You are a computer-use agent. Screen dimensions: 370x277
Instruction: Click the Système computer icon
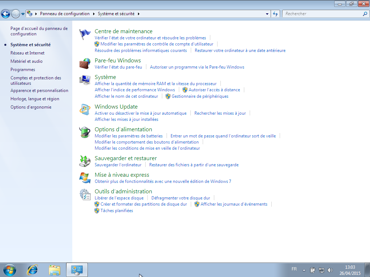point(85,80)
